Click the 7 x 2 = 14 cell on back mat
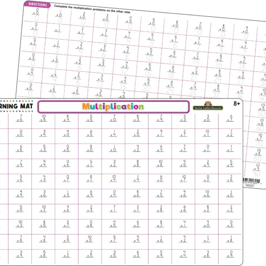This screenshot has height=266, width=266. (x=196, y=59)
